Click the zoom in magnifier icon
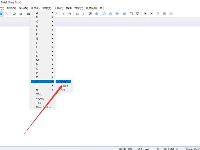The image size is (200, 150). pyautogui.click(x=63, y=14)
